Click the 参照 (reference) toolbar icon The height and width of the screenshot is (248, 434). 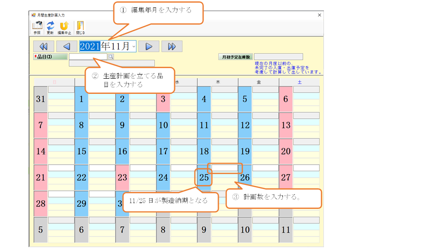[x=37, y=27]
